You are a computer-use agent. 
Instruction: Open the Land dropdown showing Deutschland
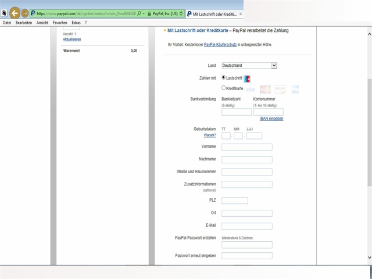[x=249, y=66]
